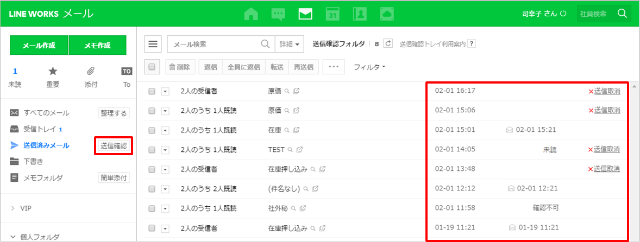Viewport: 640px width, 242px height.
Task: Open the Drive cloud folder icon
Action: 387,14
